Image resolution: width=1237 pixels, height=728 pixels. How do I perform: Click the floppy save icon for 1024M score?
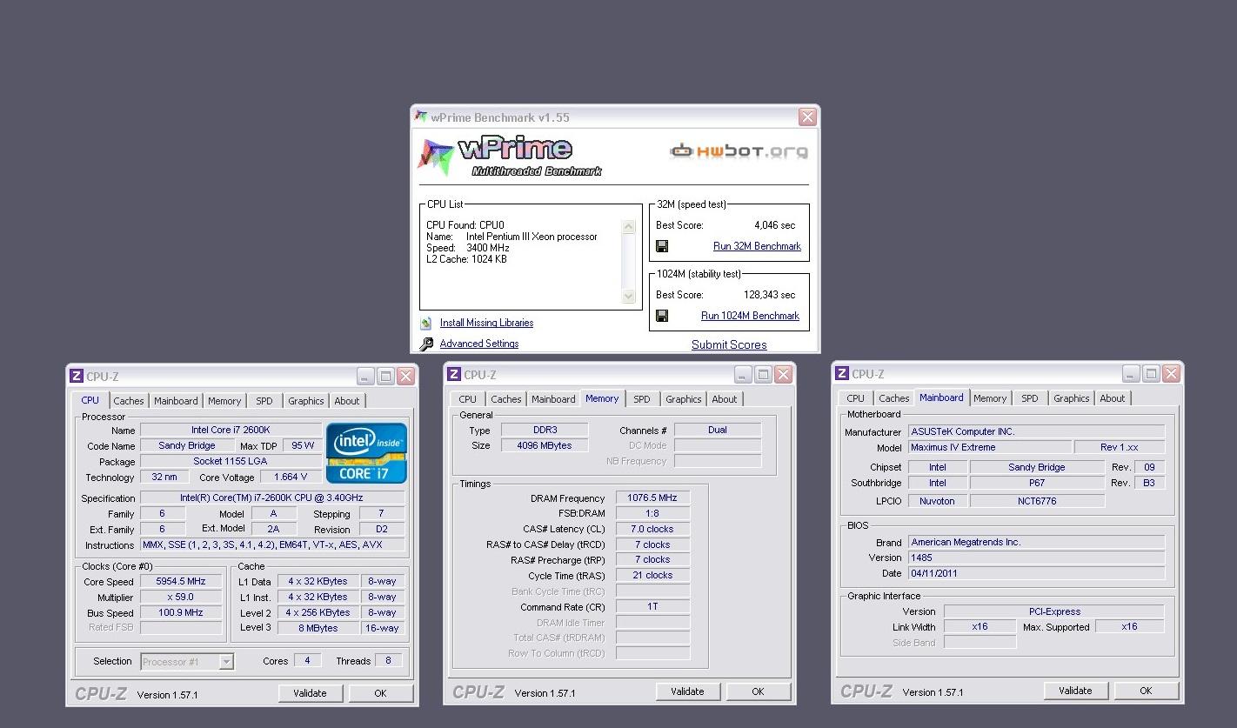(x=662, y=316)
